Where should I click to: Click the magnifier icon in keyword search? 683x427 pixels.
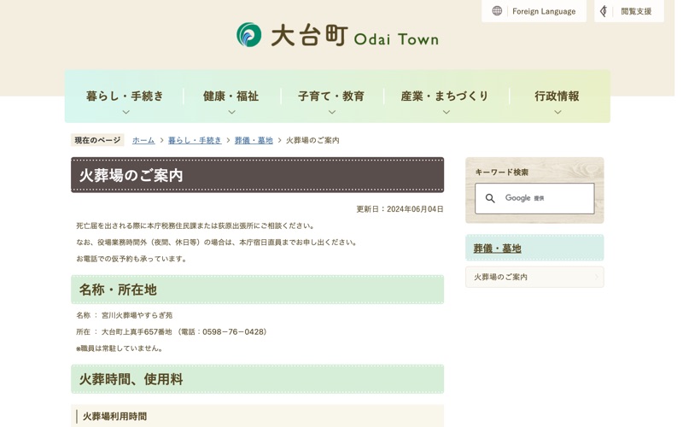pyautogui.click(x=490, y=198)
